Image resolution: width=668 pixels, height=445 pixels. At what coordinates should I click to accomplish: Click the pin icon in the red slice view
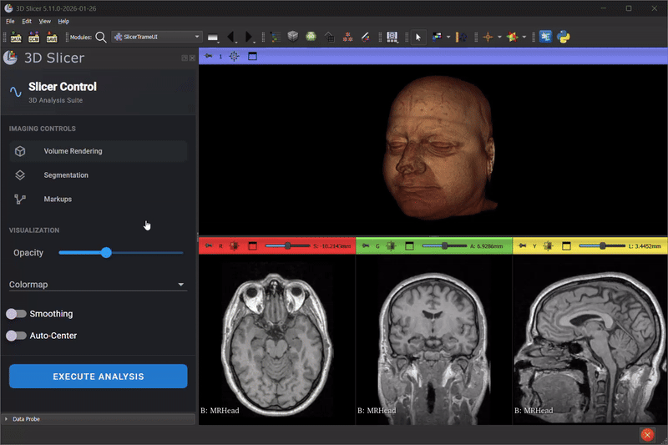tap(207, 246)
